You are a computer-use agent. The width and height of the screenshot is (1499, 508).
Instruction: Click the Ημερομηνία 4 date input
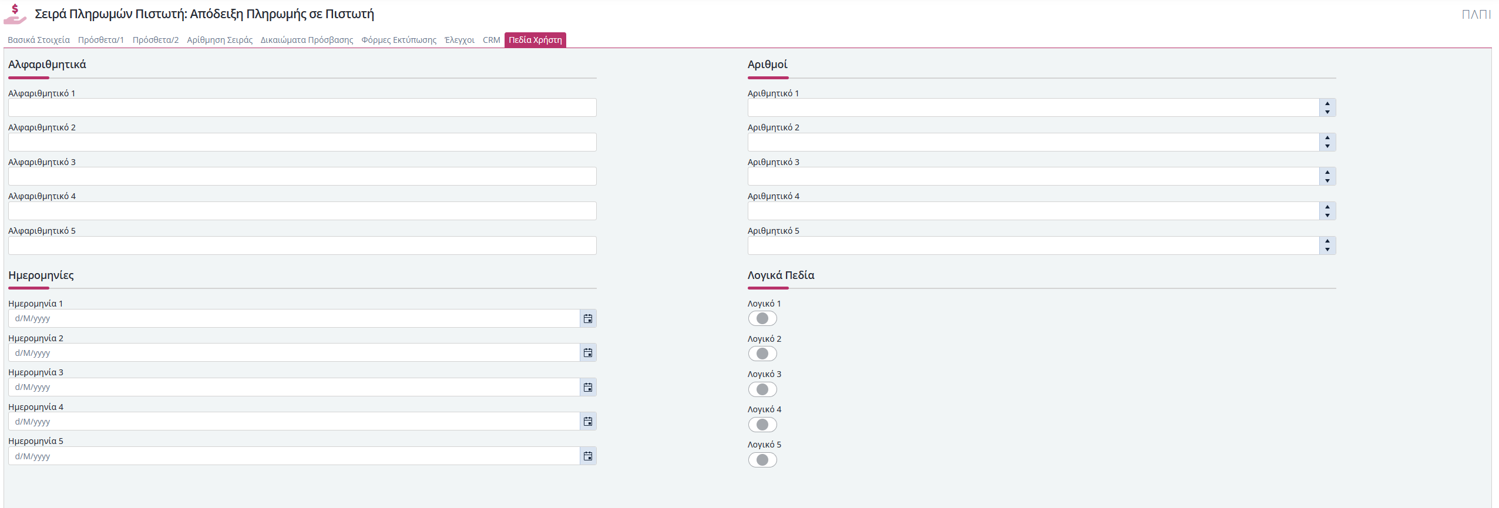[x=294, y=421]
